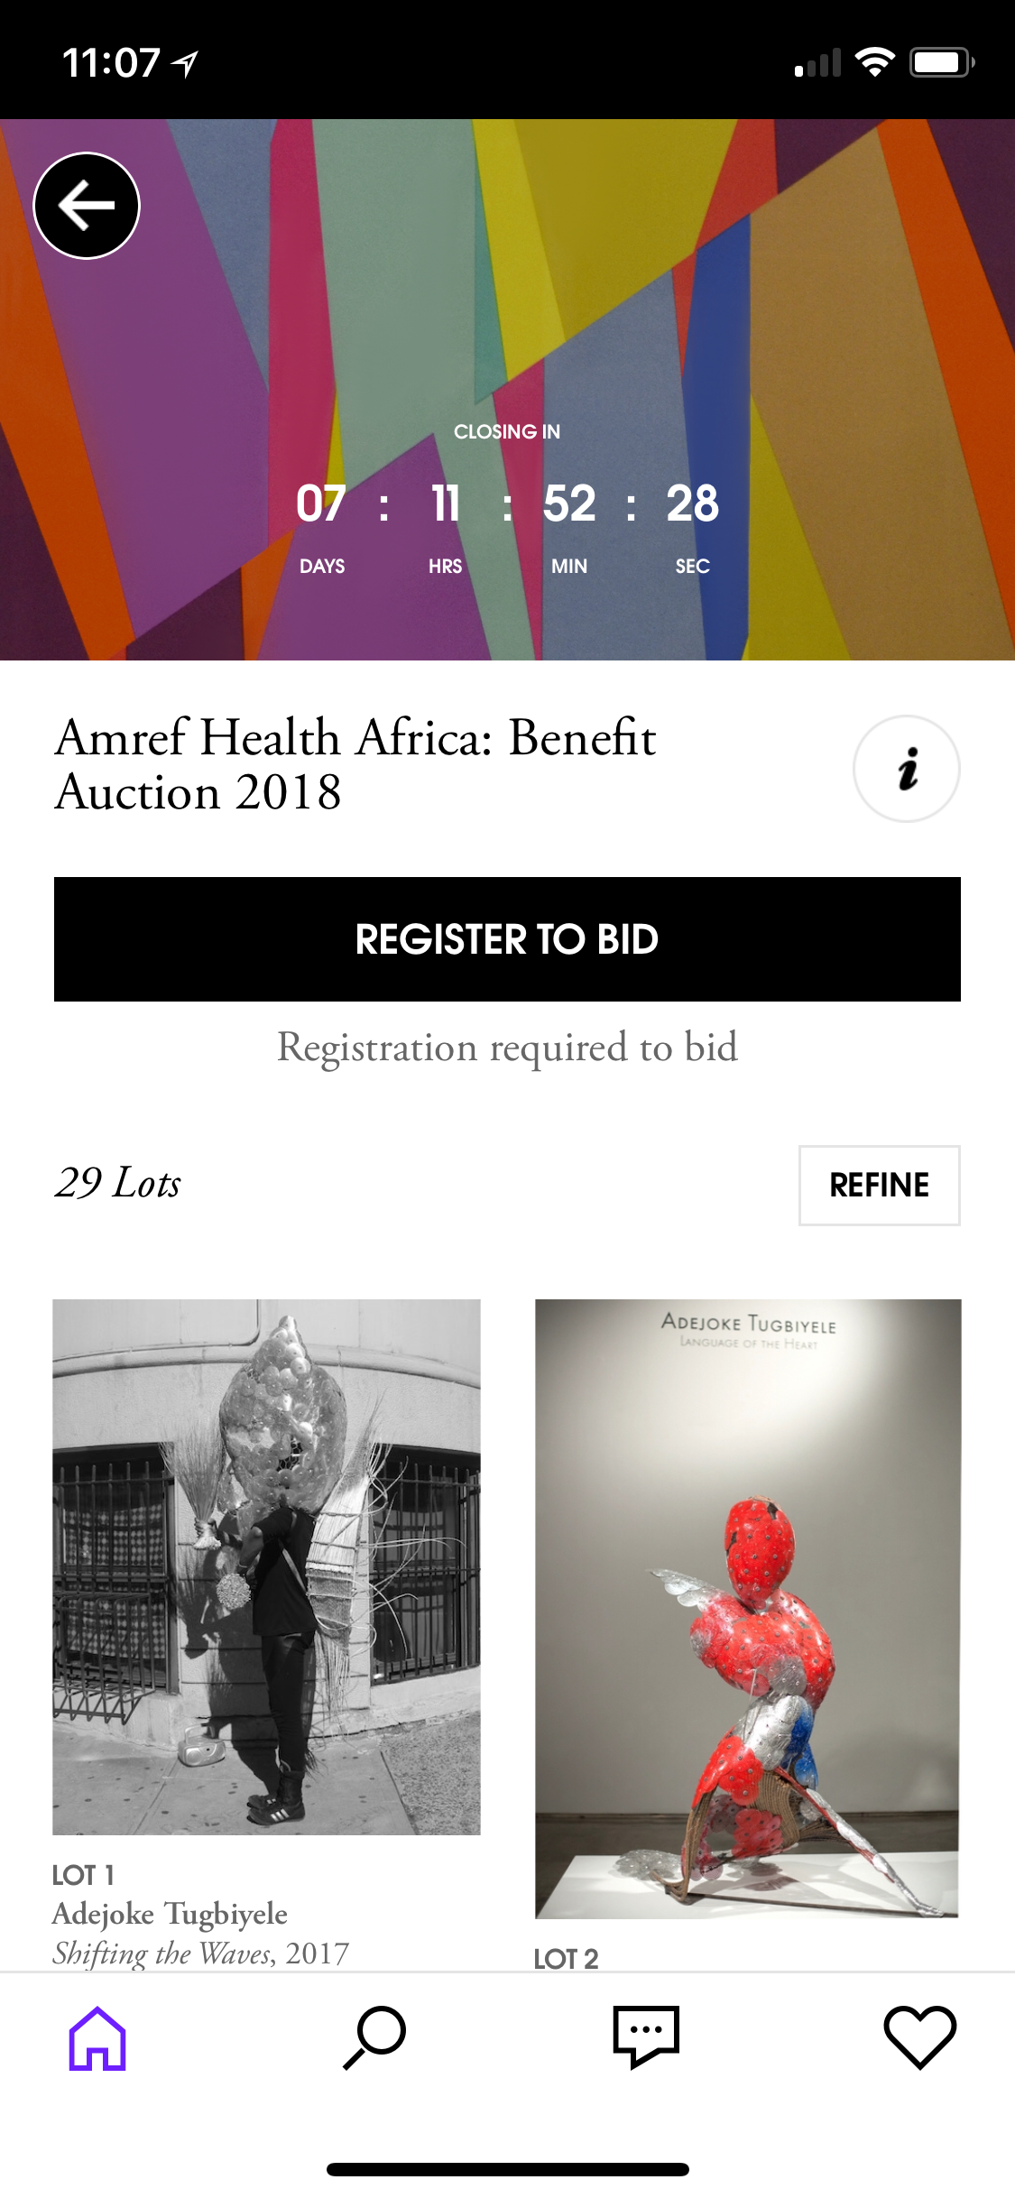Tap the back arrow button
Viewport: 1015px width, 2198px height.
(87, 206)
